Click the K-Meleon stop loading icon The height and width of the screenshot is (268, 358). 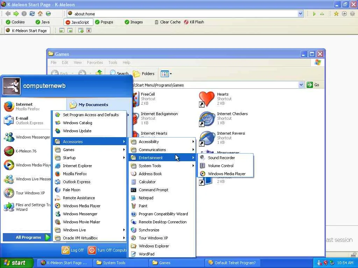tap(24, 14)
